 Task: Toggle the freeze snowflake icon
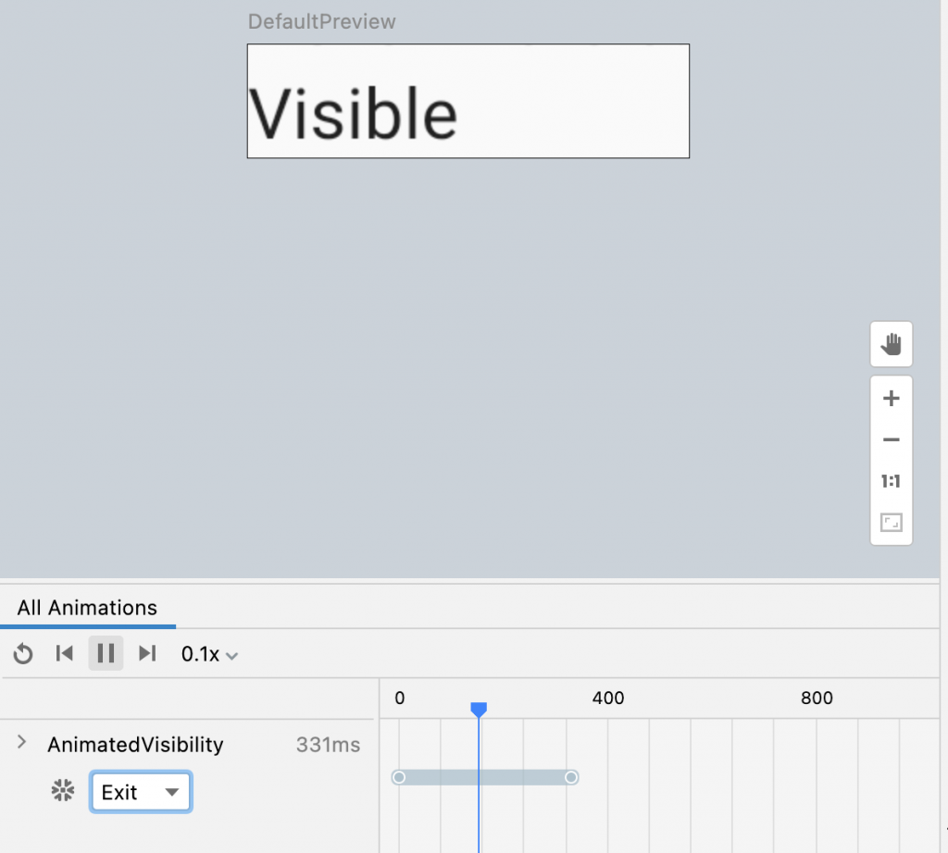click(x=63, y=791)
